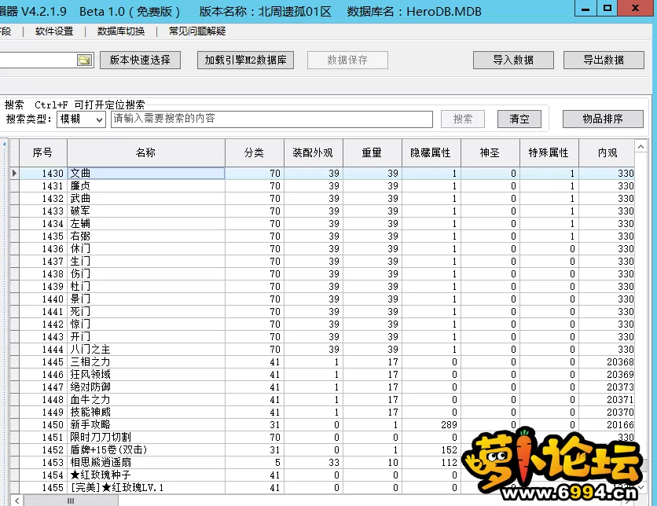Viewport: 657px width, 506px height.
Task: Click the 内观 column header
Action: tap(607, 153)
